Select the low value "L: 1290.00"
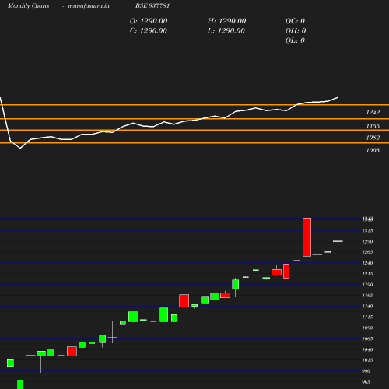 click(226, 30)
